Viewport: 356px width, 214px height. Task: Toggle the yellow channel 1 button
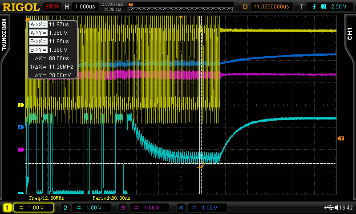click(x=7, y=208)
